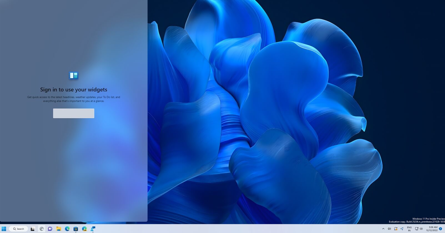The image size is (445, 233).
Task: Click the speaker icon beside the clock
Action: point(421,229)
